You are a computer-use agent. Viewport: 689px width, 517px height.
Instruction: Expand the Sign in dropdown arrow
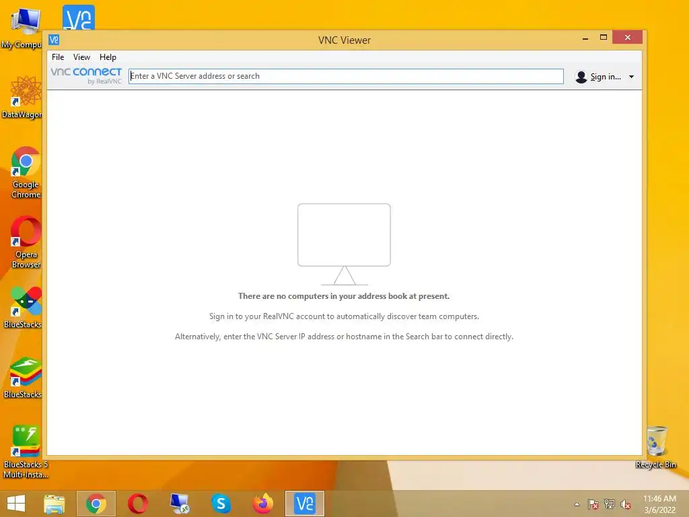(631, 77)
